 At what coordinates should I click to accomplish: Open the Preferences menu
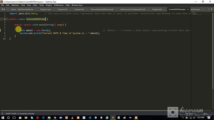(x=59, y=5)
